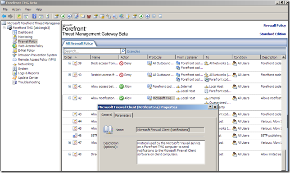Open the Action menu

click(x=16, y=9)
